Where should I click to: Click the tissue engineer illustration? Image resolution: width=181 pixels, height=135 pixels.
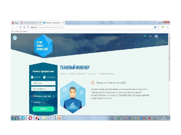pos(73,97)
